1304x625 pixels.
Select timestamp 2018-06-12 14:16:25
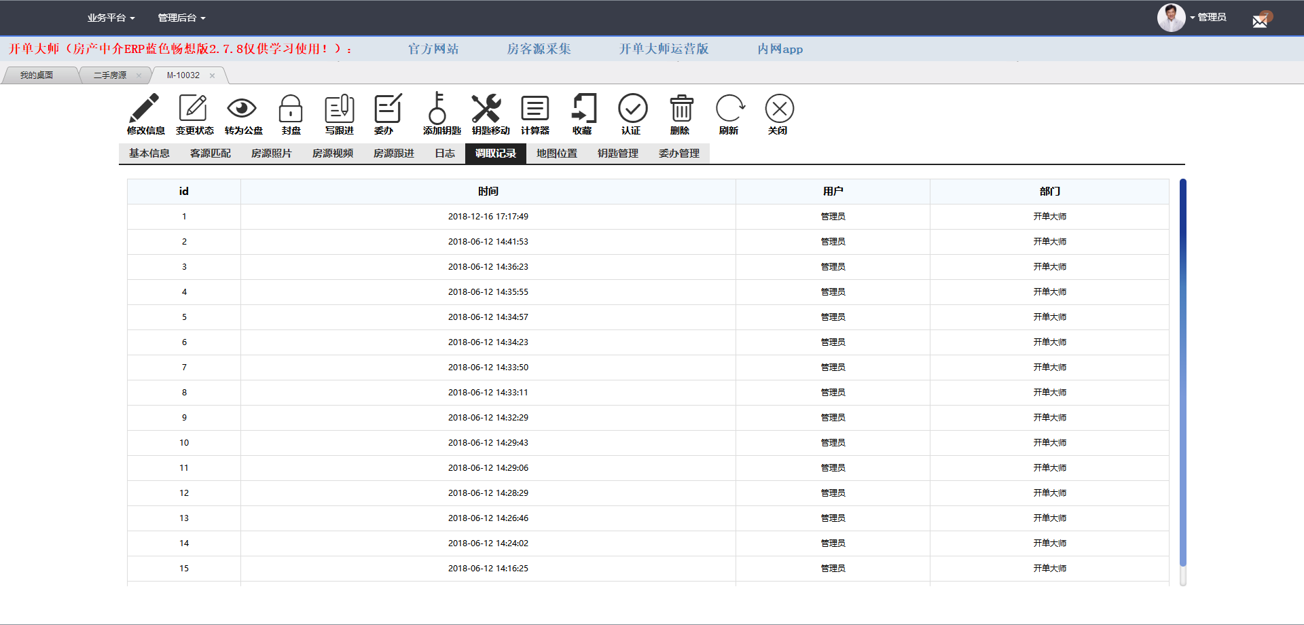pyautogui.click(x=488, y=569)
